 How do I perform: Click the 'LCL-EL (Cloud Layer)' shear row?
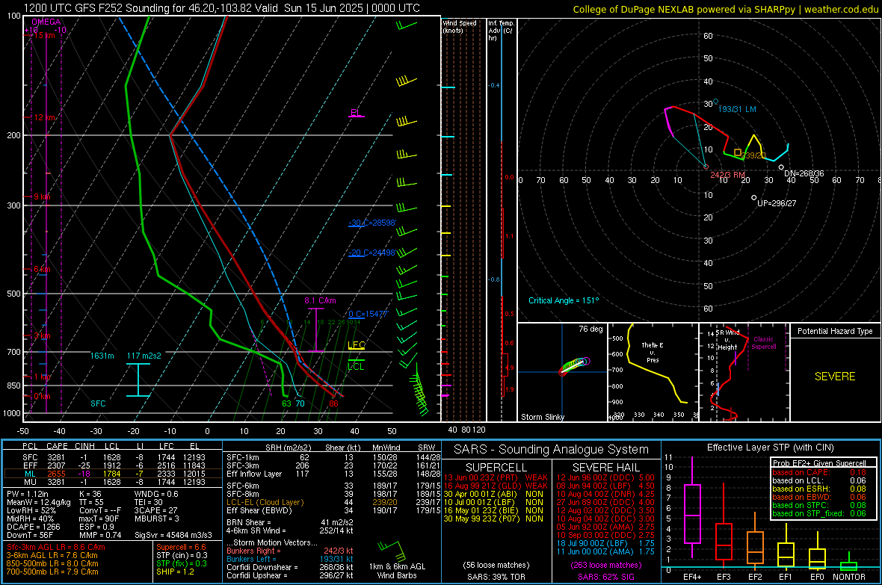click(x=333, y=502)
